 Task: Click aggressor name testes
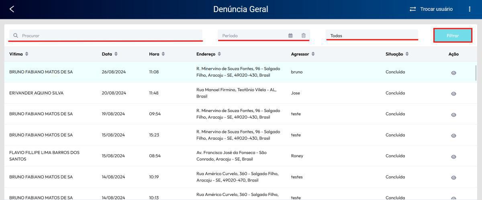(x=297, y=177)
